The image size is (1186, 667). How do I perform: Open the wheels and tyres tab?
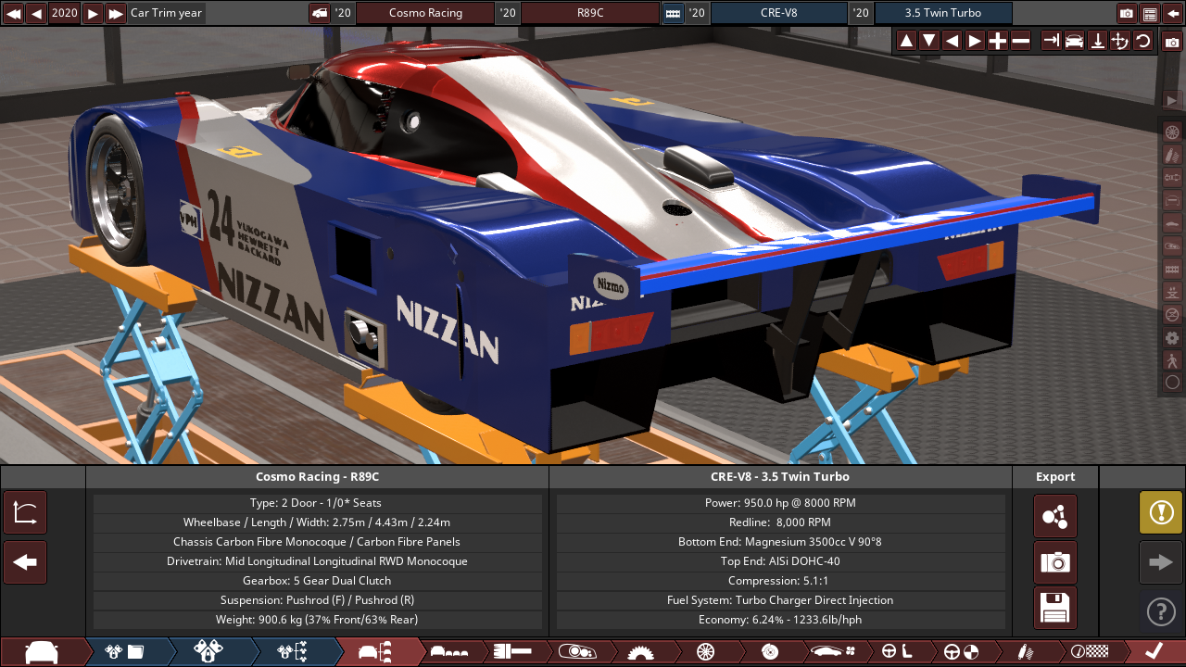pyautogui.click(x=705, y=652)
